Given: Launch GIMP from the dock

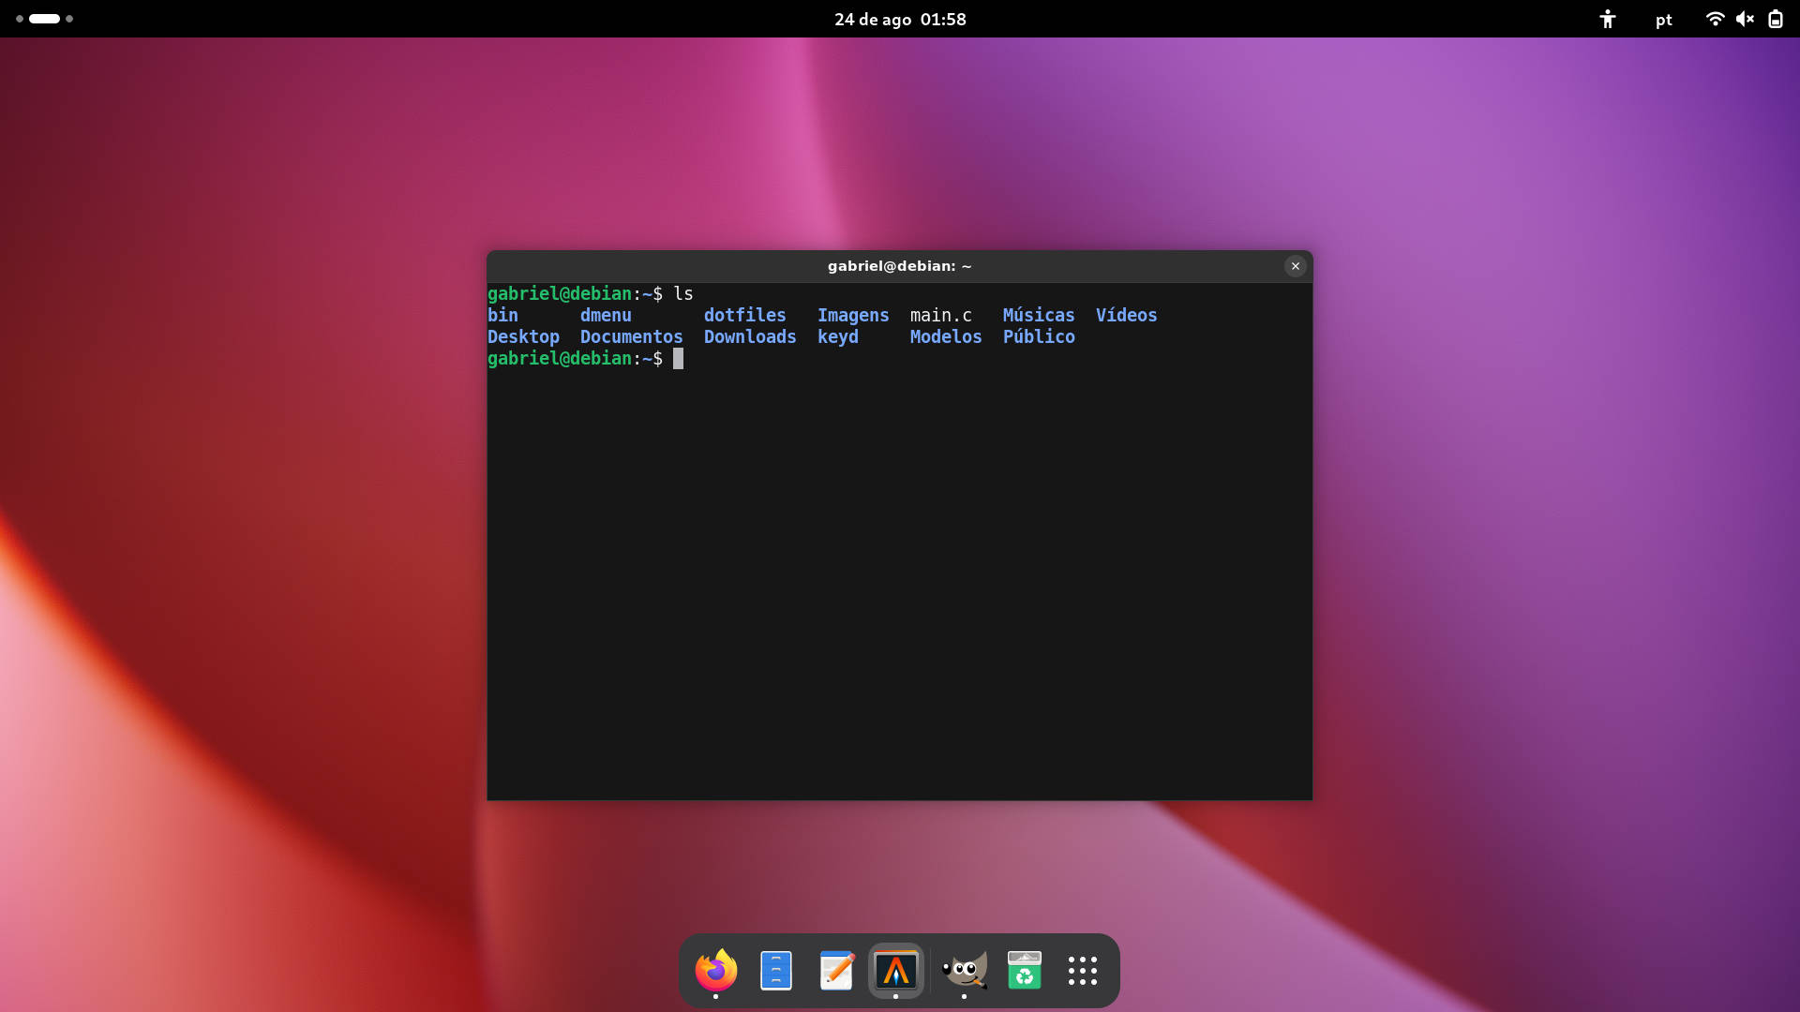Looking at the screenshot, I should (x=963, y=970).
